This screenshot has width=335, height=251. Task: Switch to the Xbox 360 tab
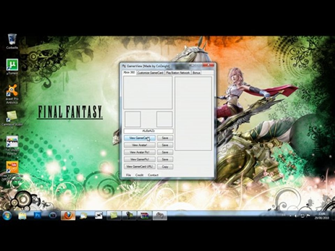click(x=129, y=73)
